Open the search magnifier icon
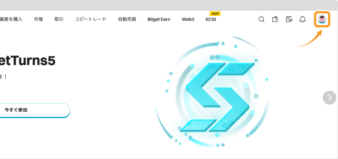338x159 pixels. 261,19
